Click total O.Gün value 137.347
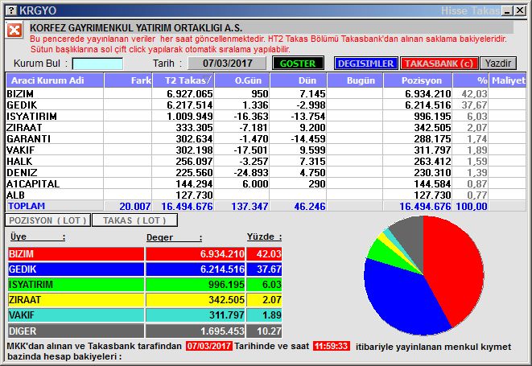 pyautogui.click(x=250, y=206)
